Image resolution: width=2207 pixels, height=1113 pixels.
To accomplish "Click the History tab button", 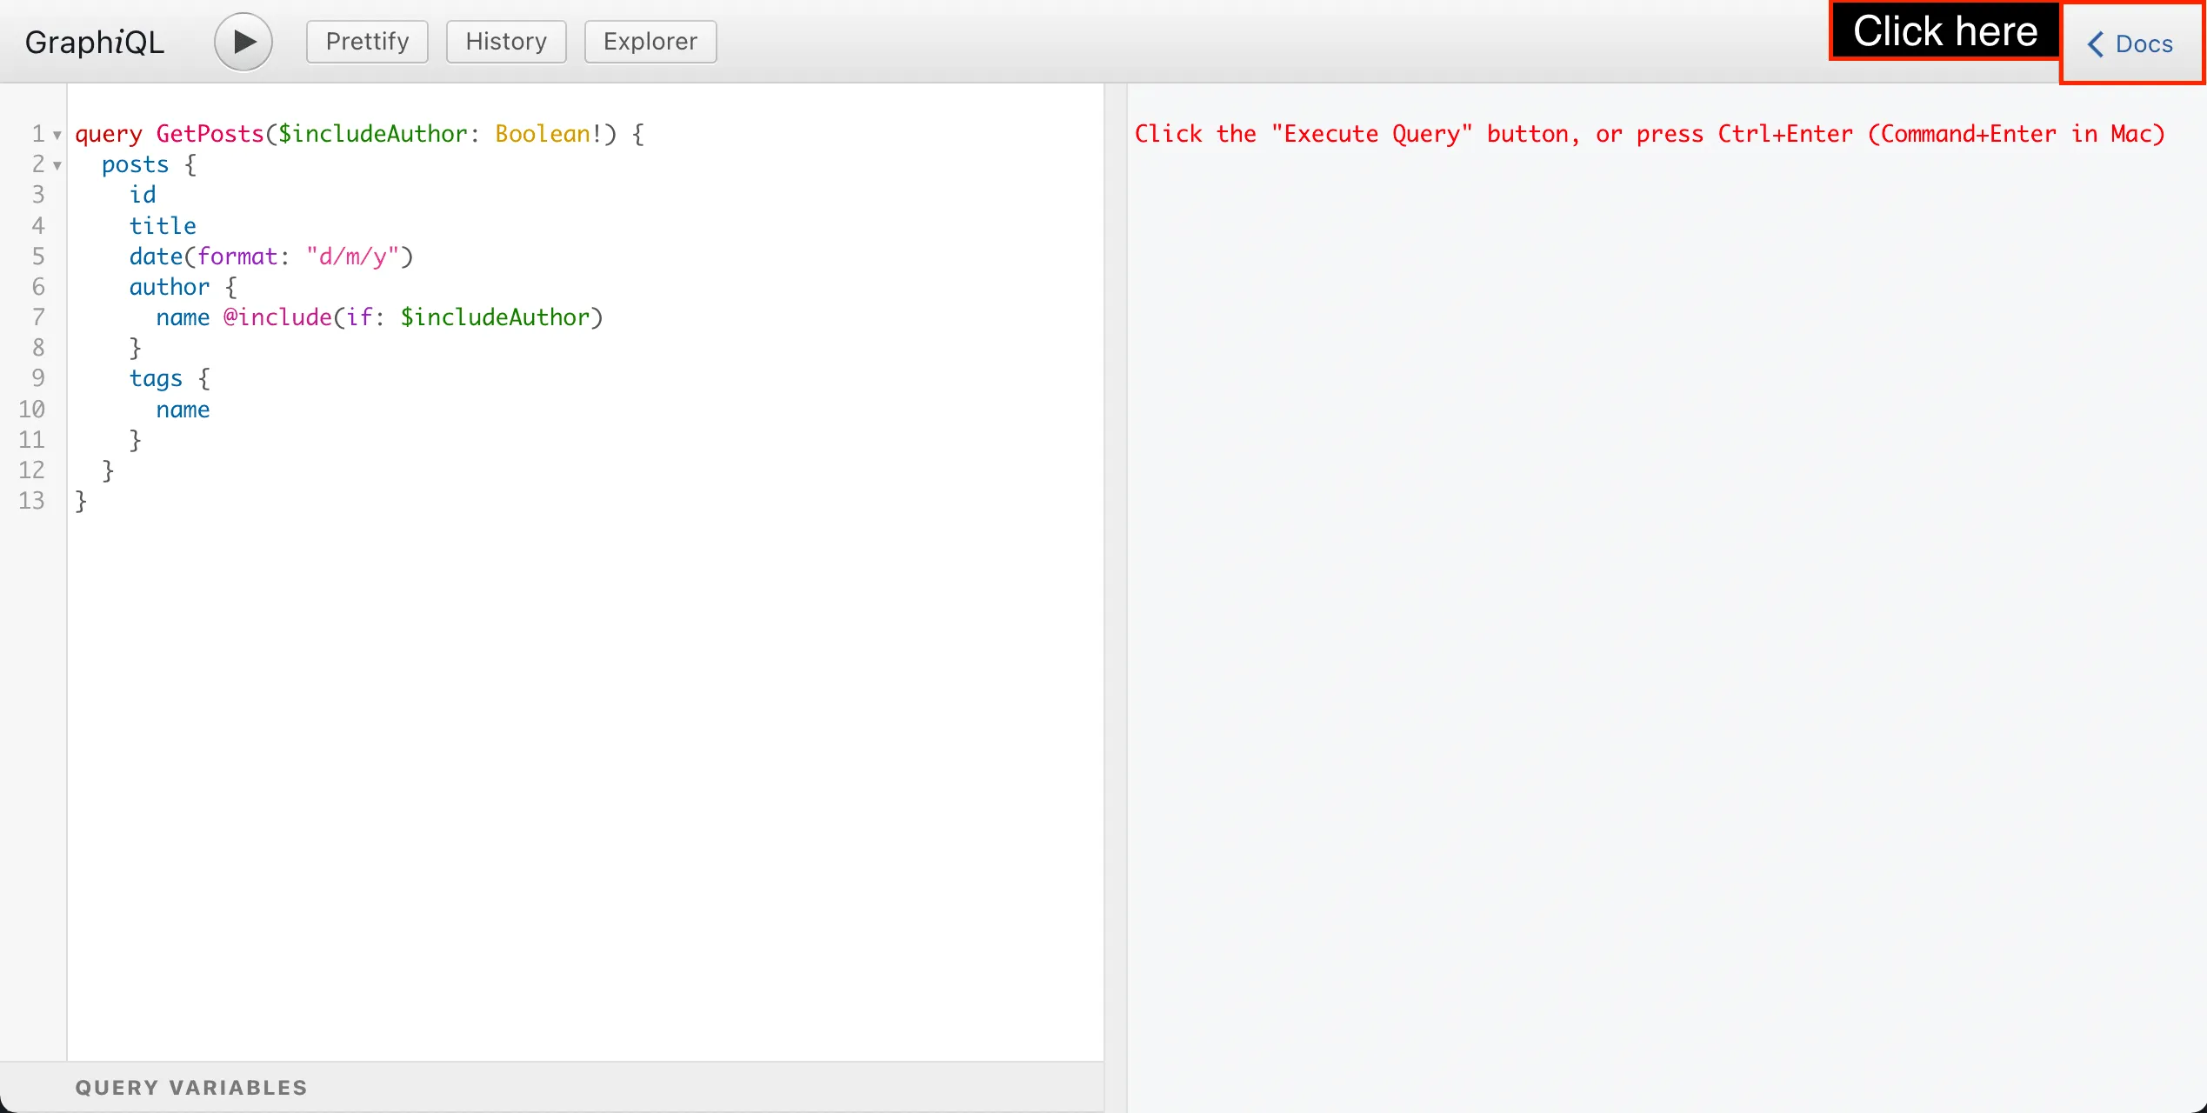I will coord(505,41).
